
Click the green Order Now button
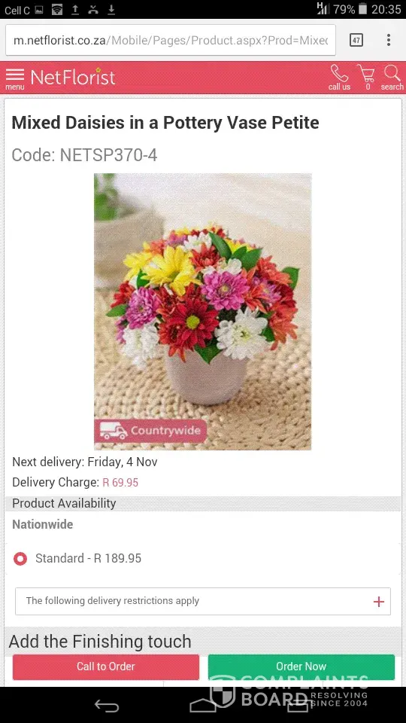click(301, 667)
